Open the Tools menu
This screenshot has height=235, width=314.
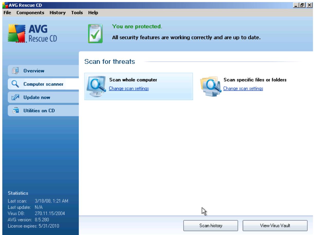point(77,12)
